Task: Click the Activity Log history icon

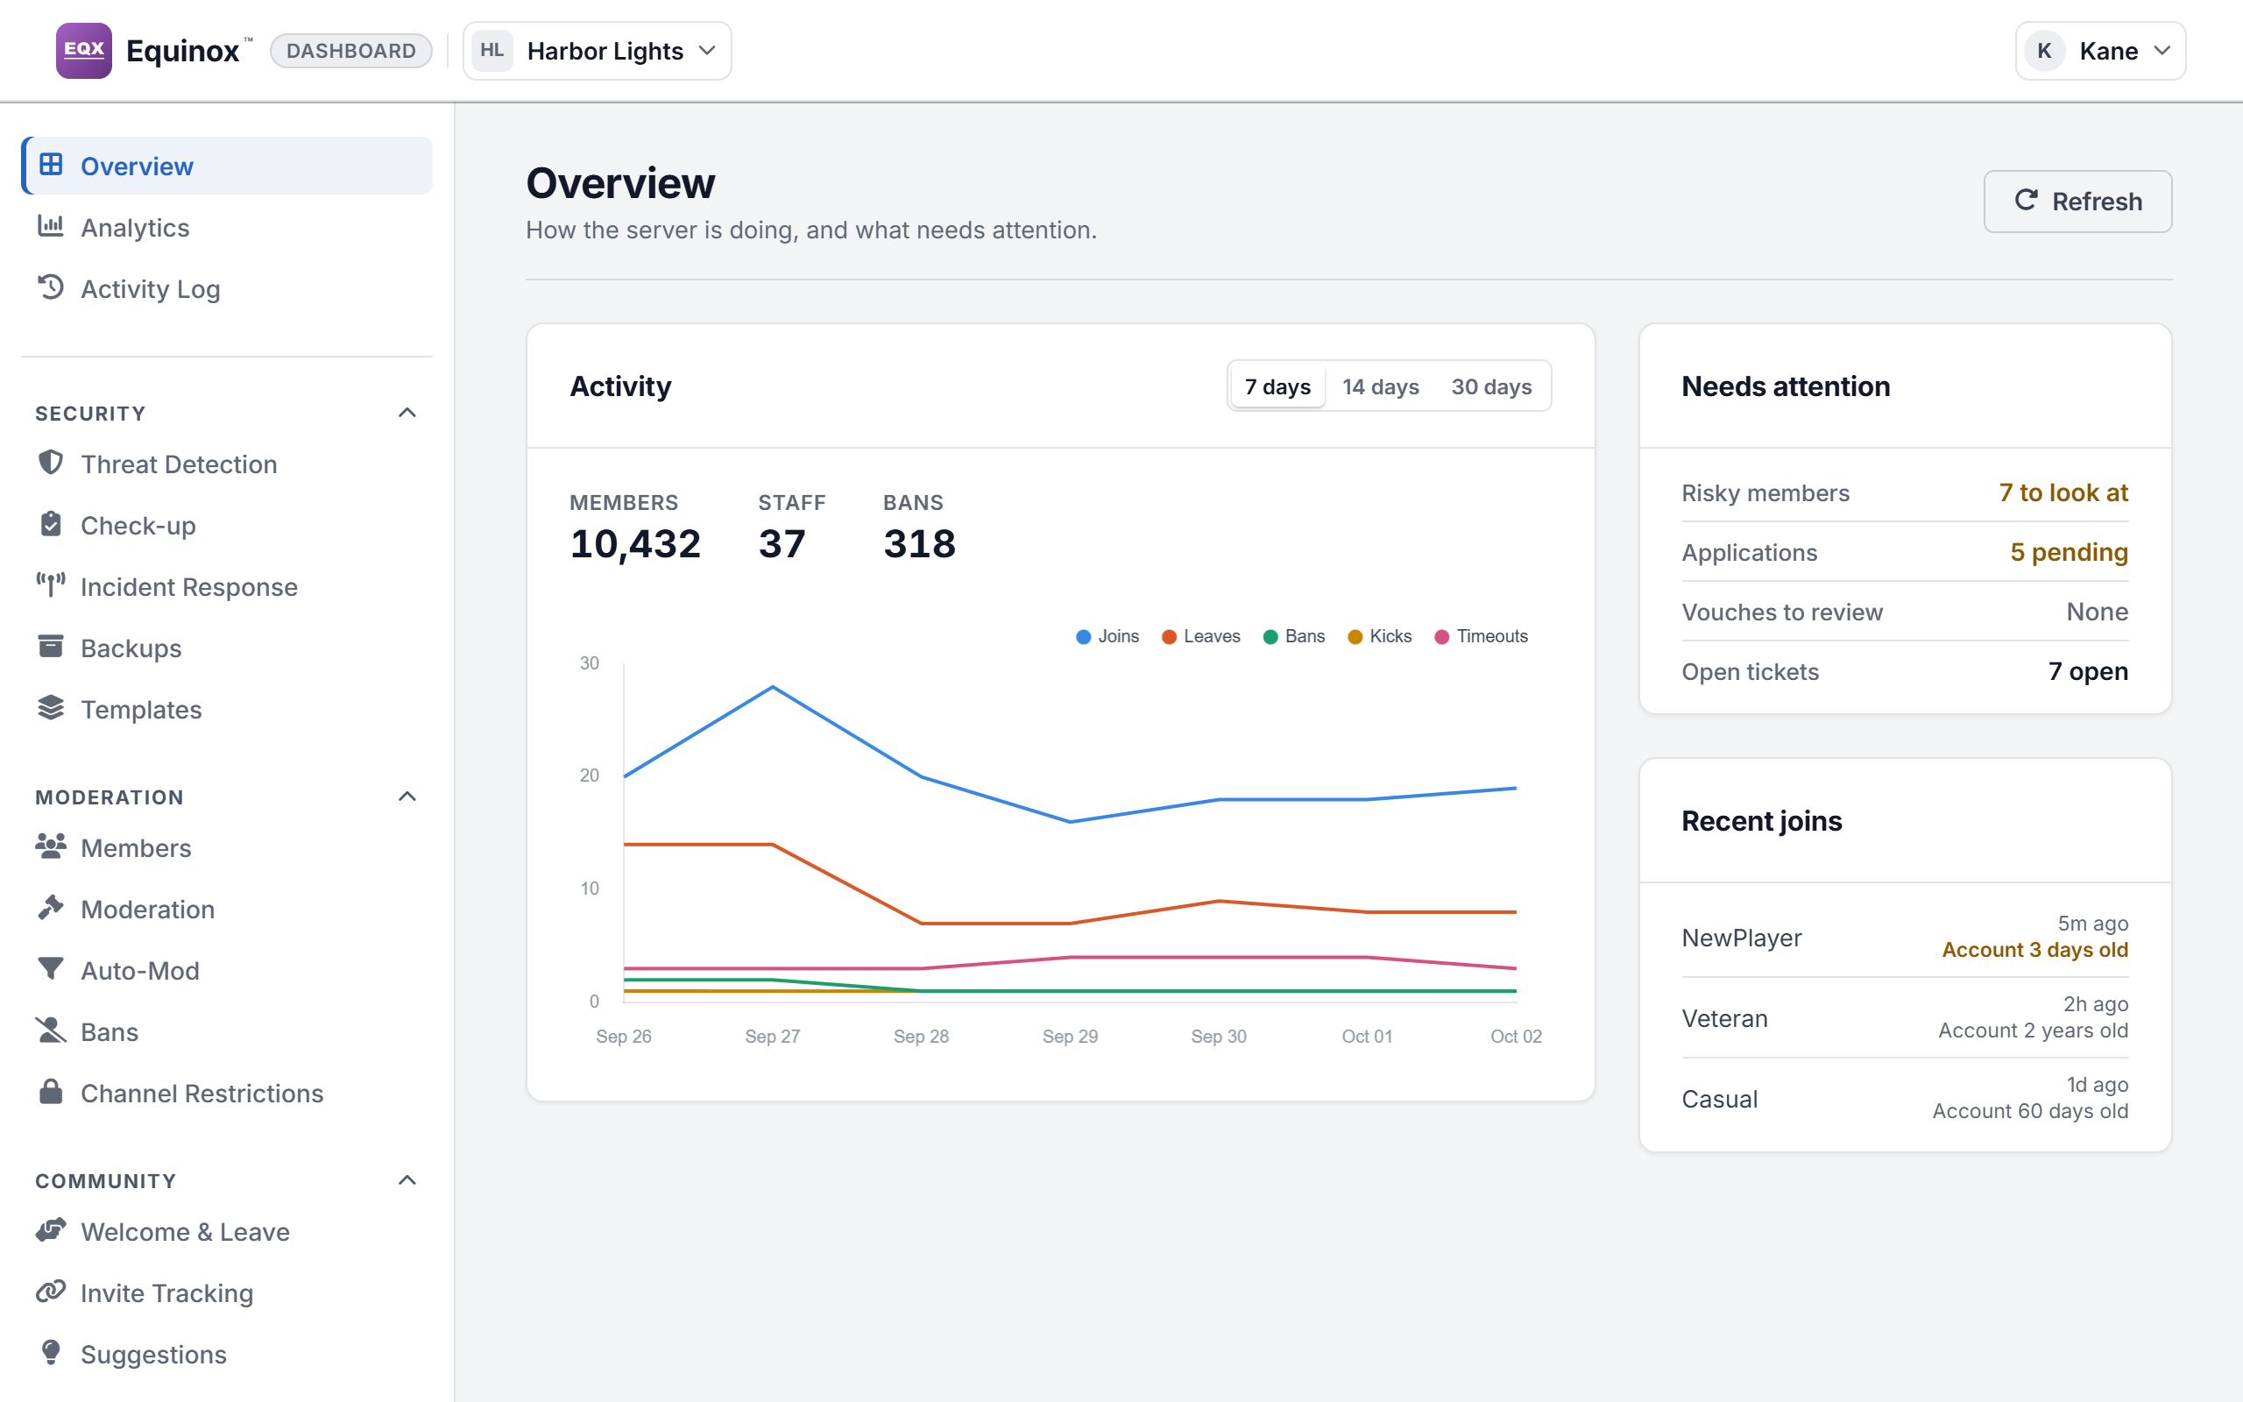Action: coord(51,287)
